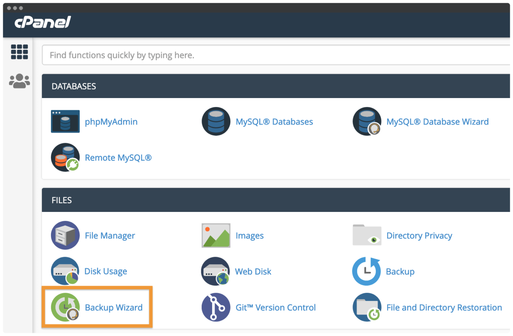Click the File Manager icon

pyautogui.click(x=65, y=235)
